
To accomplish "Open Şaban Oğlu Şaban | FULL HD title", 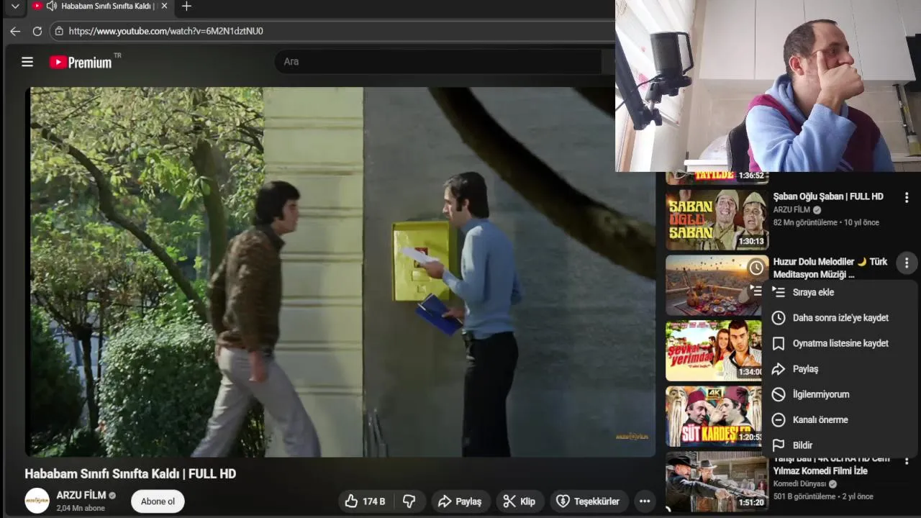I will pos(828,196).
